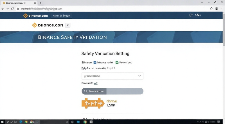Open Microsoft Edge from the taskbar
The width and height of the screenshot is (225, 124).
[x=21, y=122]
